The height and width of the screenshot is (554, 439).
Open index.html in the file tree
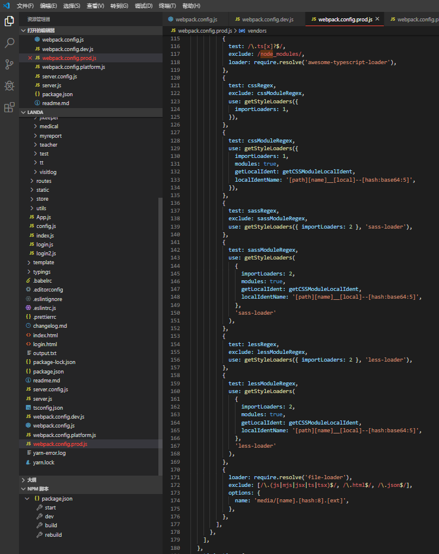click(45, 335)
